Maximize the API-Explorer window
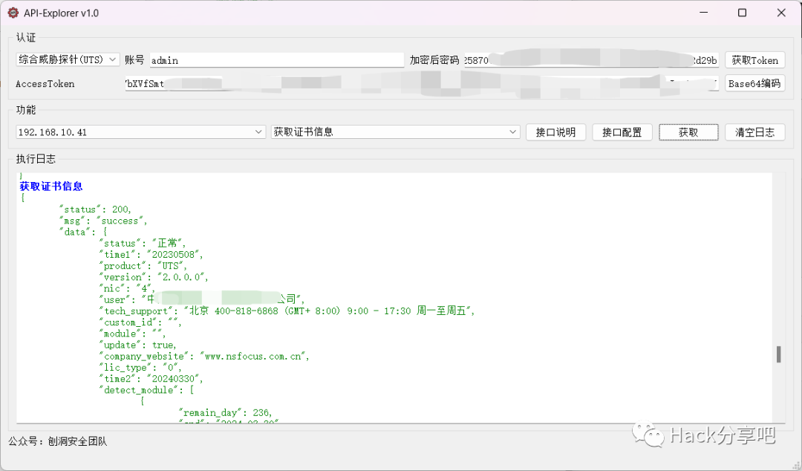The width and height of the screenshot is (802, 471). point(742,13)
